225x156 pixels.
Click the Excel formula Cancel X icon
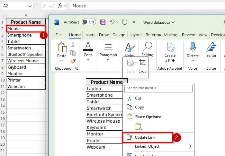(44, 6)
